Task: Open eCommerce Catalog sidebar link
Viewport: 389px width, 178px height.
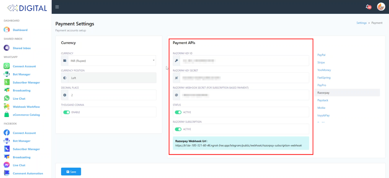Action: (26, 115)
